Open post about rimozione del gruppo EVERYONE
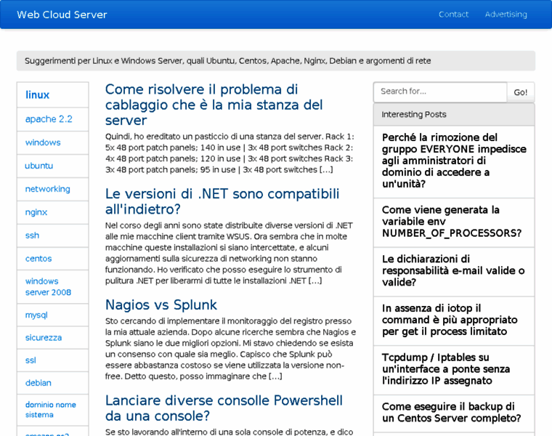The height and width of the screenshot is (436, 552). pyautogui.click(x=454, y=161)
